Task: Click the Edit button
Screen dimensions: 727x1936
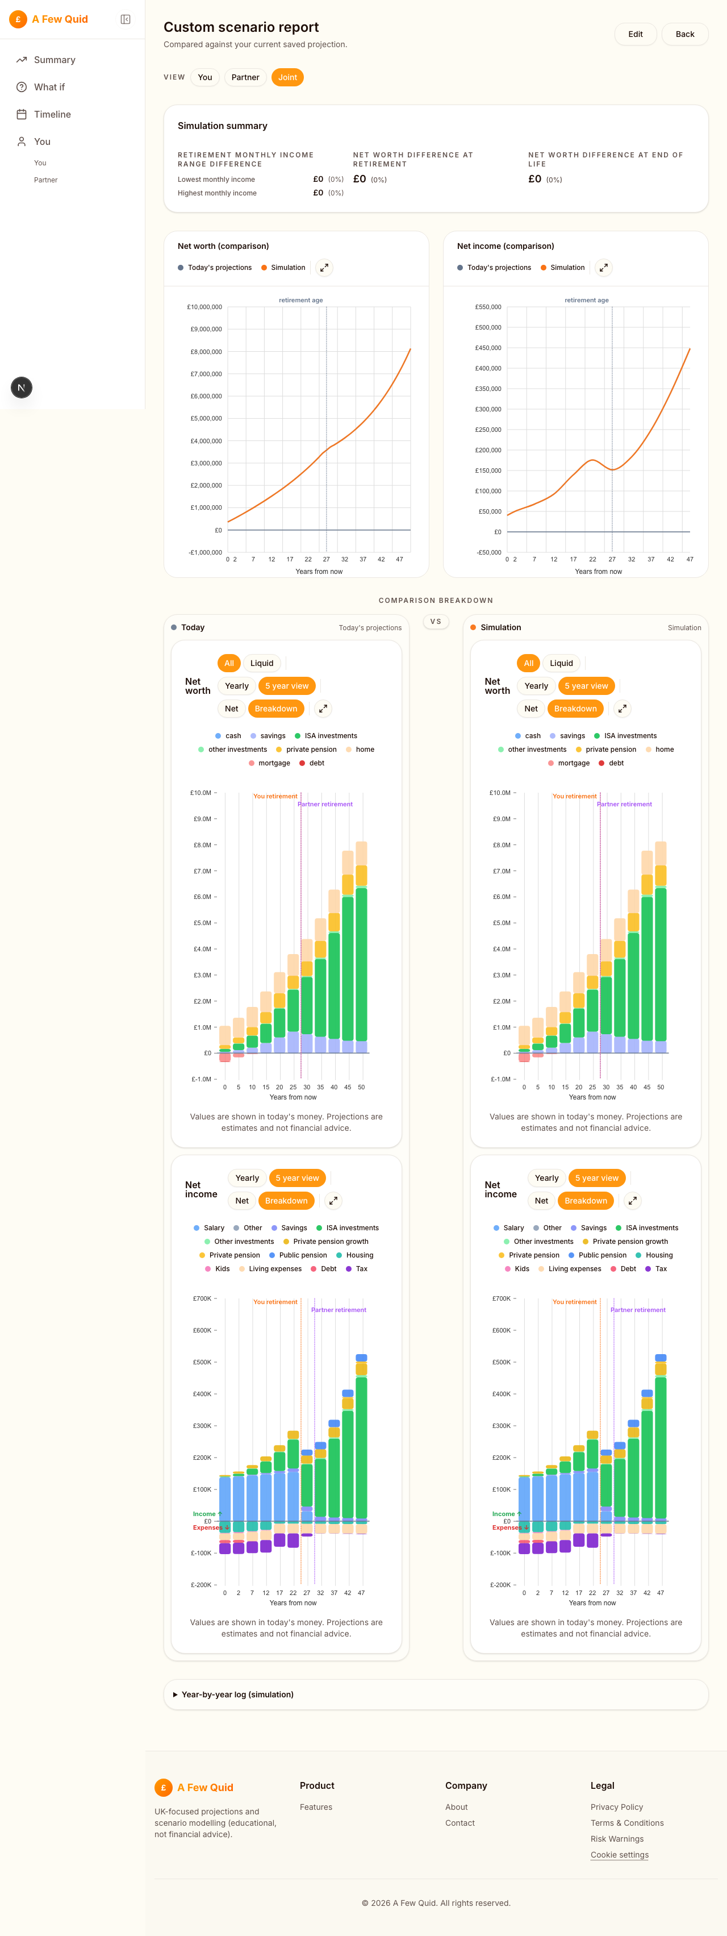Action: pyautogui.click(x=636, y=34)
